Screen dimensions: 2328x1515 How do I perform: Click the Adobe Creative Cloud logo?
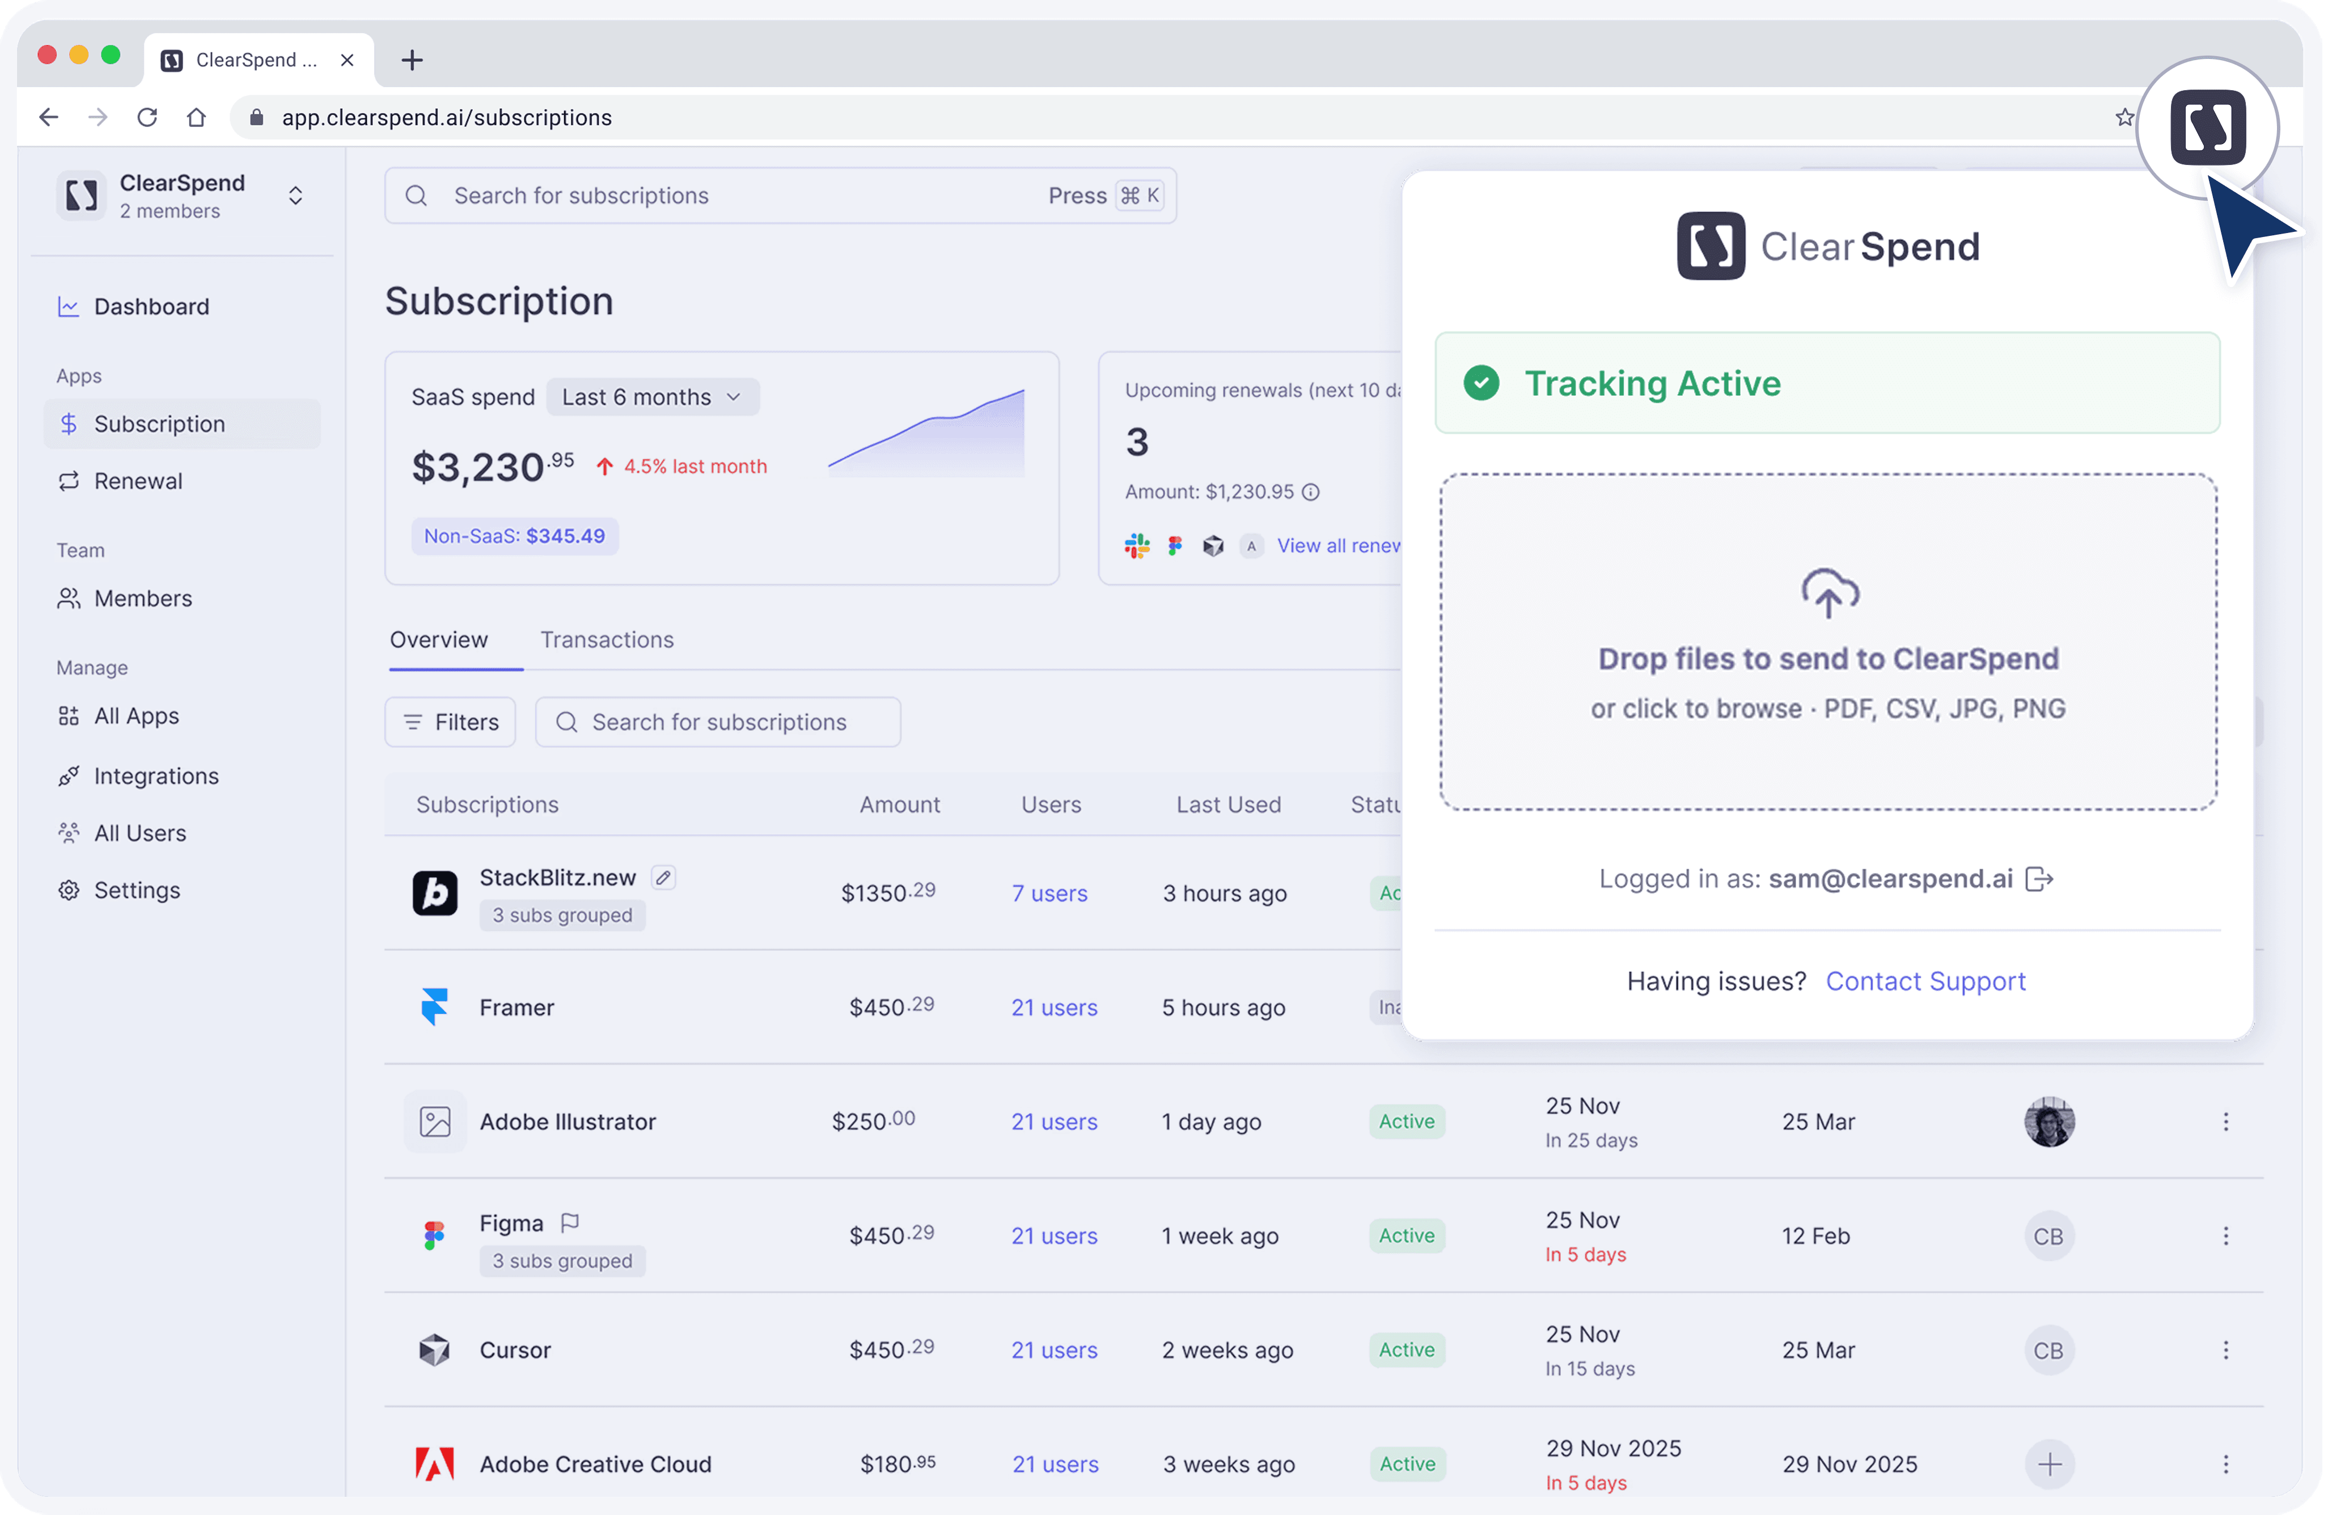click(434, 1464)
